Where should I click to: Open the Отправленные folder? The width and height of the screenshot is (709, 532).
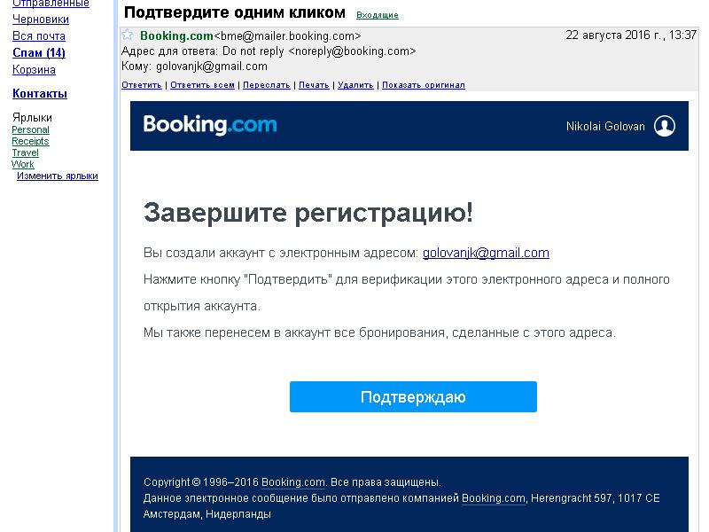(x=51, y=4)
